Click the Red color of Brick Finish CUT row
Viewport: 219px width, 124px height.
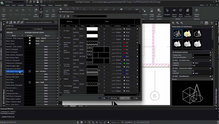(126, 43)
